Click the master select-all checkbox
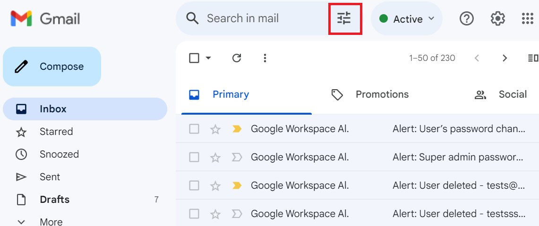Image resolution: width=539 pixels, height=226 pixels. 194,58
